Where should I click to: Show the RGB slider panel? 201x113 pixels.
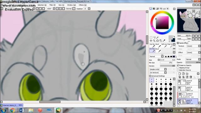click(x=154, y=8)
